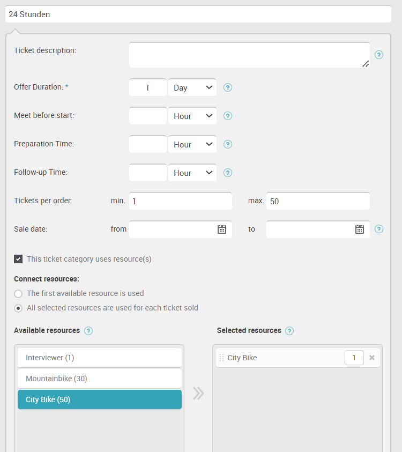The width and height of the screenshot is (402, 452).
Task: Click help icon for Follow-up Time
Action: tap(228, 173)
